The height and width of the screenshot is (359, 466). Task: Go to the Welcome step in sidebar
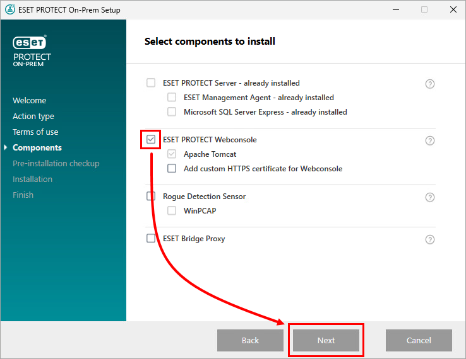29,101
